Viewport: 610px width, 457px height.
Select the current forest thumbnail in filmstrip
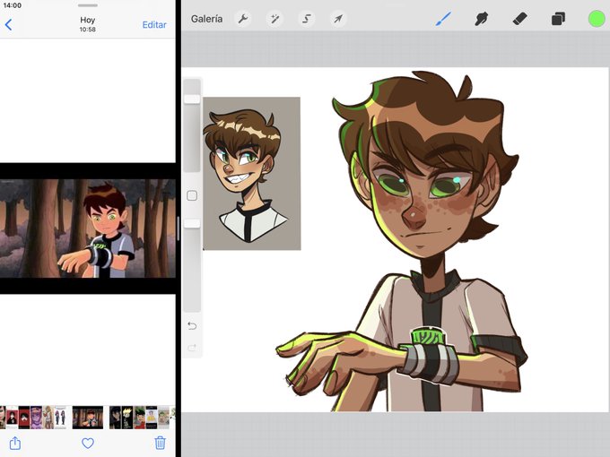[x=88, y=418]
